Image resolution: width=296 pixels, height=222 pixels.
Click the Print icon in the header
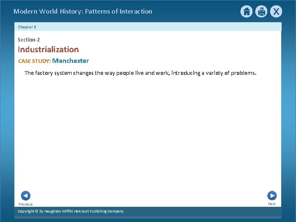261,12
